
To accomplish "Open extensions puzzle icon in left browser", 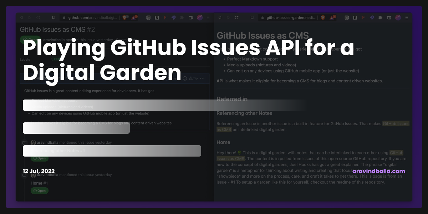I will [182, 17].
